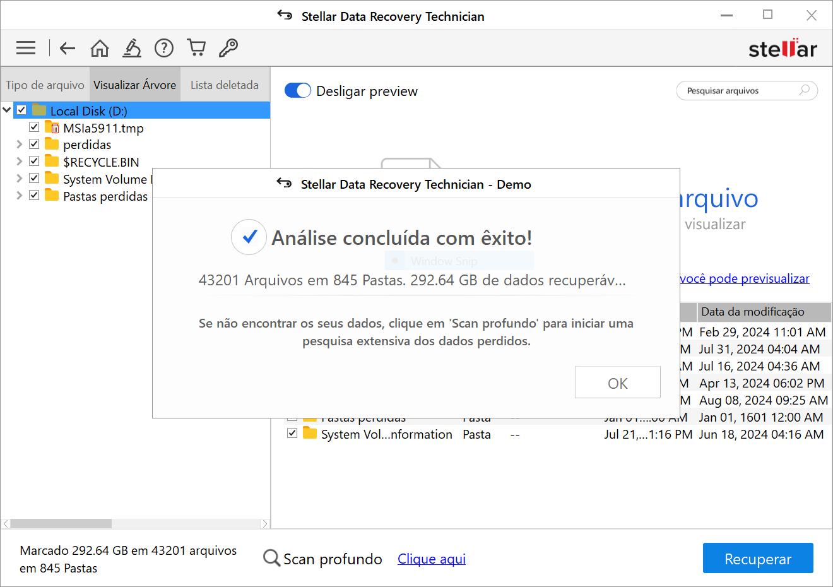Viewport: 833px width, 587px height.
Task: Click the Local Disk (D:) folder icon
Action: click(x=39, y=110)
